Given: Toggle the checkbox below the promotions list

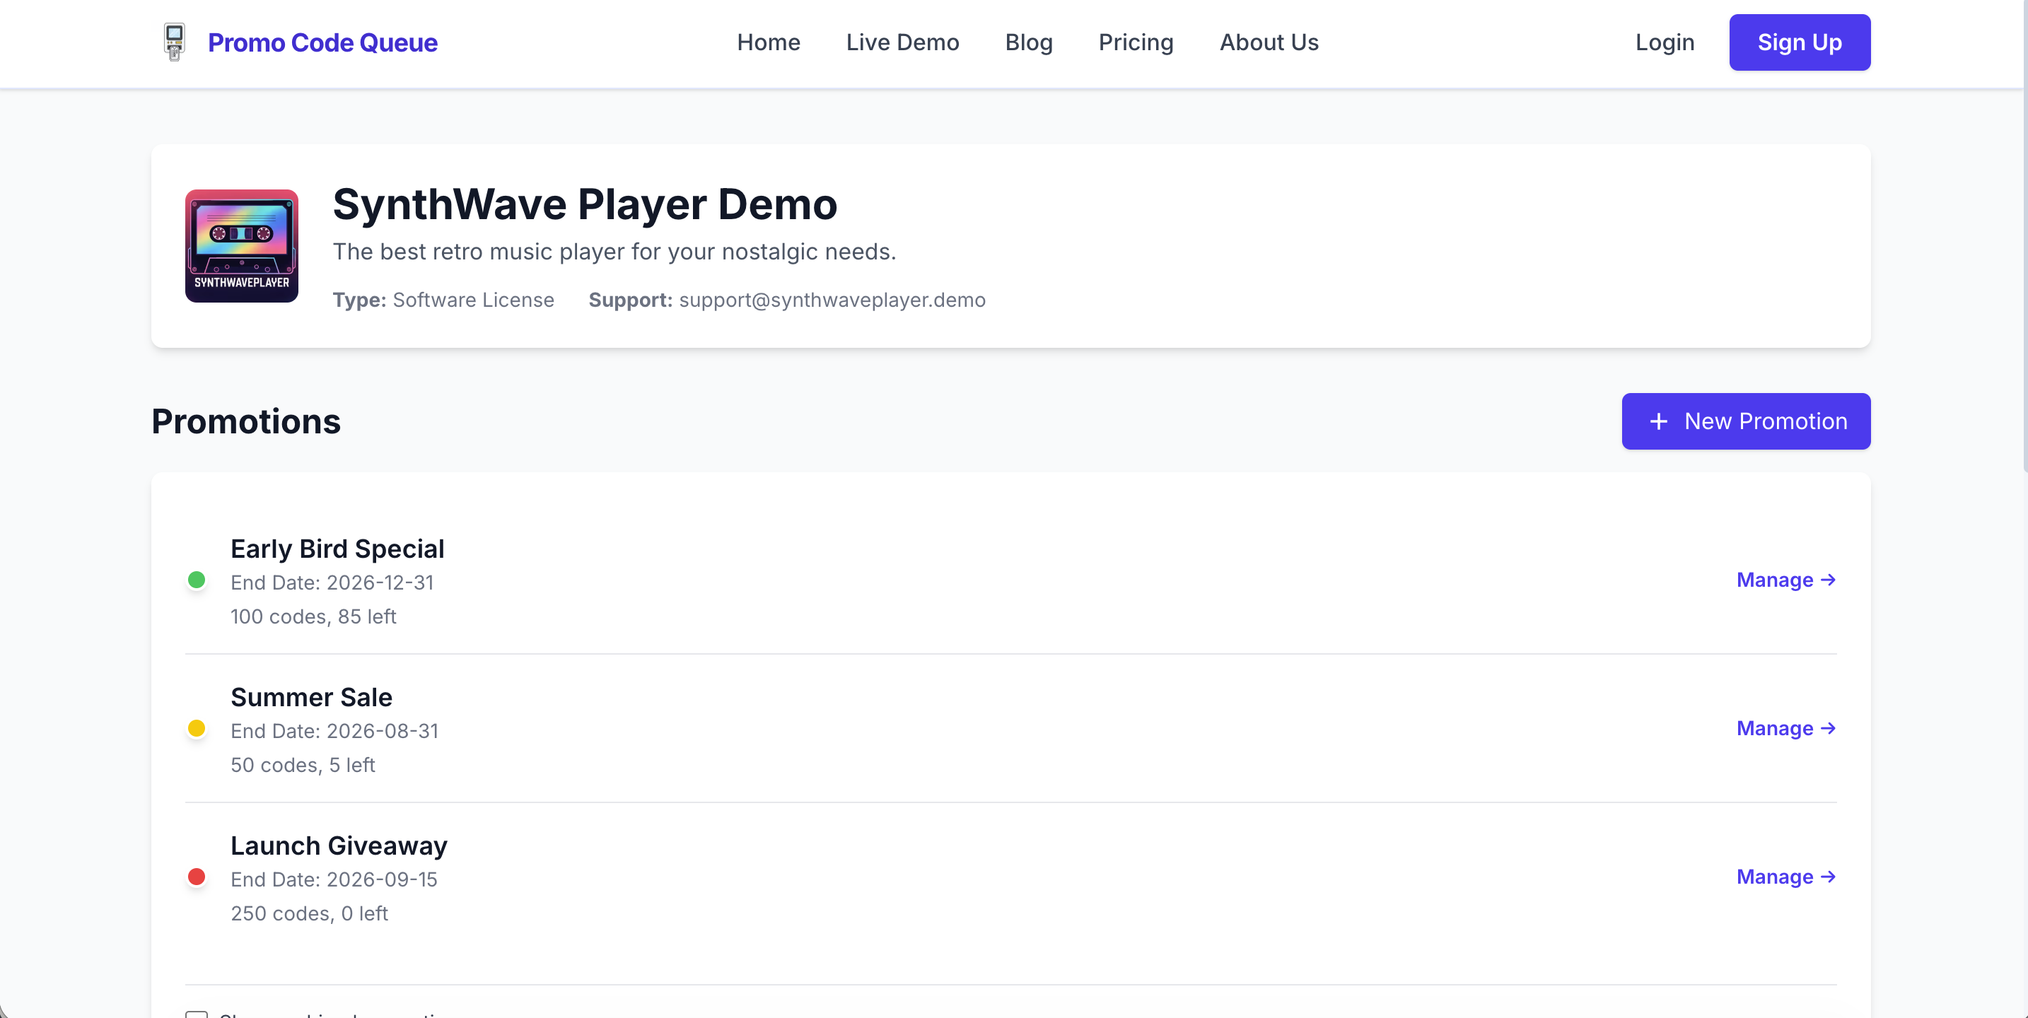Looking at the screenshot, I should pyautogui.click(x=197, y=1013).
